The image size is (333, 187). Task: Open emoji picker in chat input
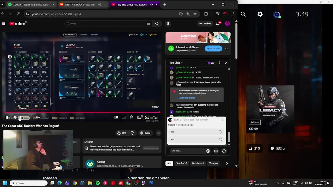(208, 151)
